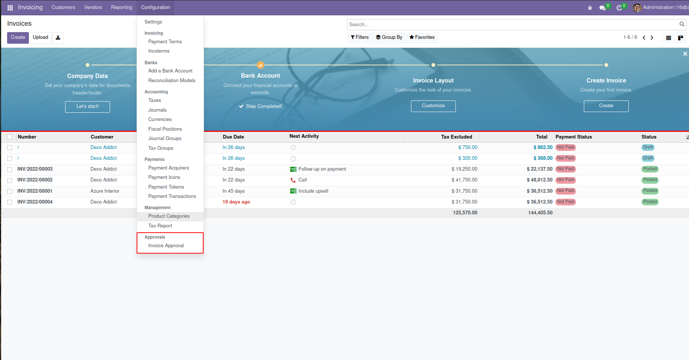Open the Customers menu
The image size is (689, 360).
pyautogui.click(x=63, y=7)
